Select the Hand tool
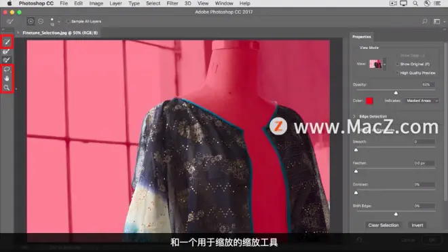This screenshot has width=448, height=252. tap(7, 78)
